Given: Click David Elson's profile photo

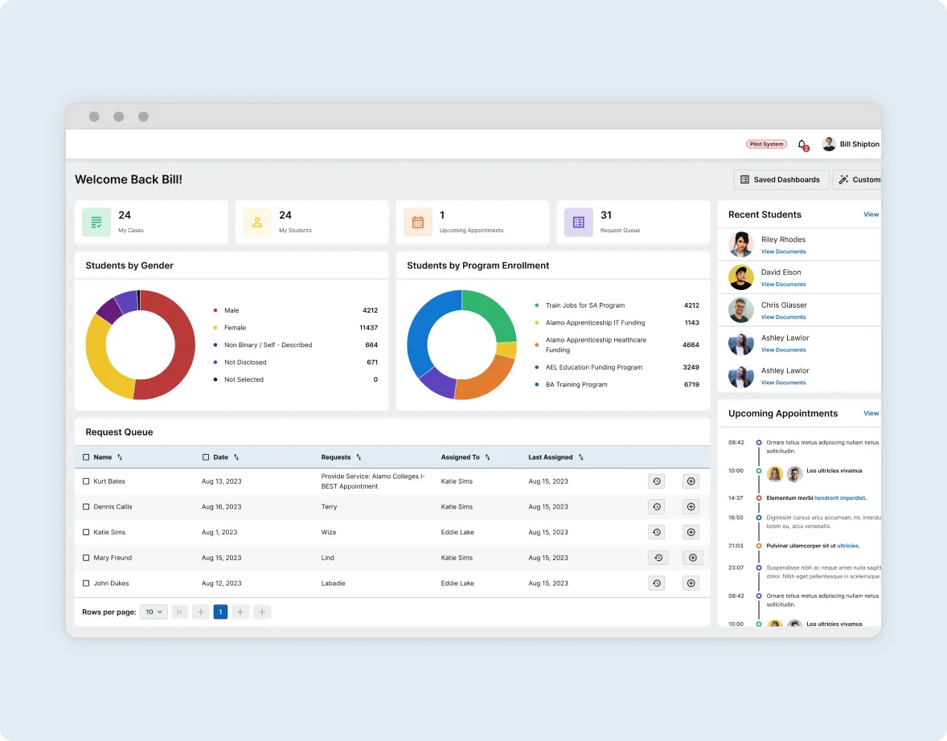Looking at the screenshot, I should [x=741, y=277].
